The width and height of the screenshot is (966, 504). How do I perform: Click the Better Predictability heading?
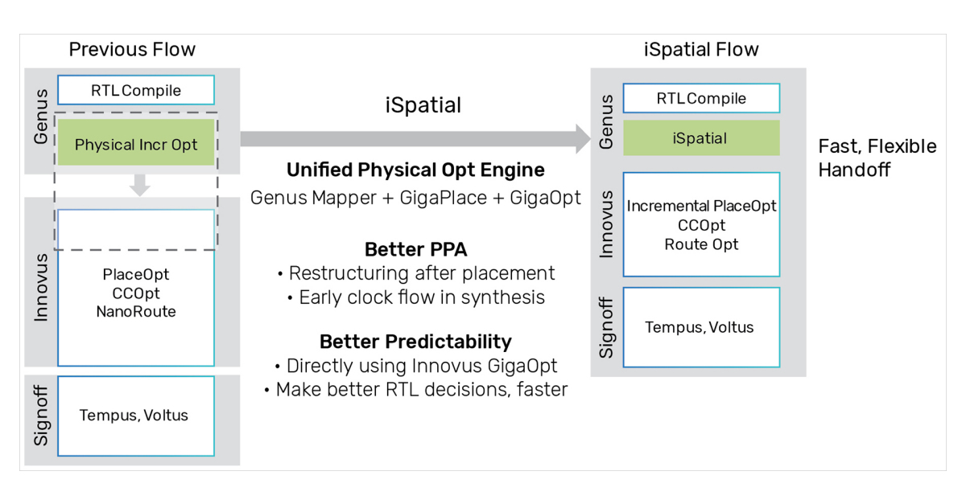415,342
